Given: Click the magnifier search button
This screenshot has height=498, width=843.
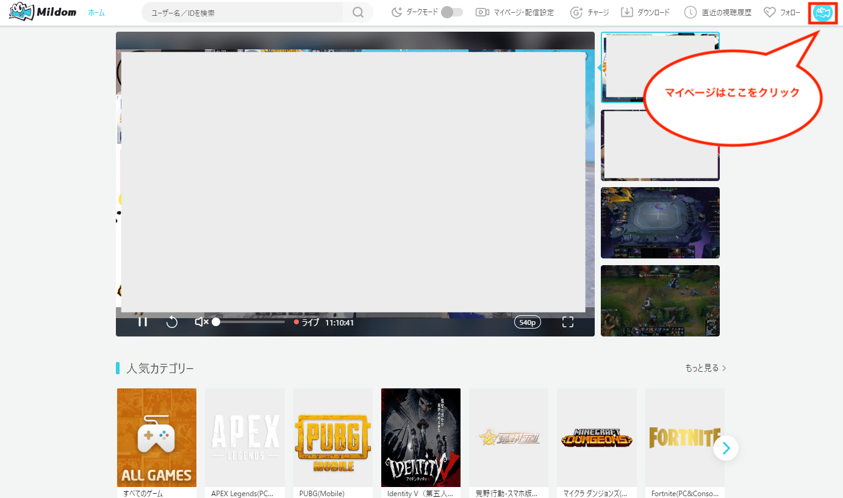Looking at the screenshot, I should pos(358,12).
